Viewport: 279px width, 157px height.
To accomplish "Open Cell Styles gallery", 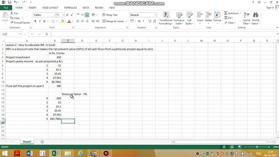I will tap(189, 18).
